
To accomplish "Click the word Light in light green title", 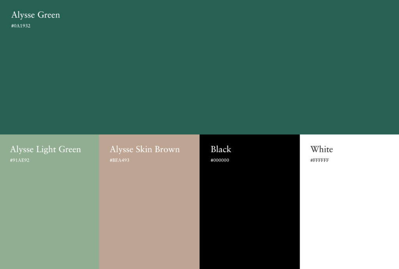I will [46, 149].
